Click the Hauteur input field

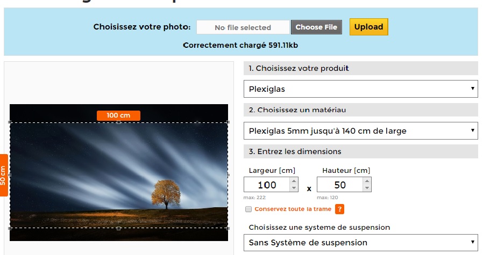(340, 185)
